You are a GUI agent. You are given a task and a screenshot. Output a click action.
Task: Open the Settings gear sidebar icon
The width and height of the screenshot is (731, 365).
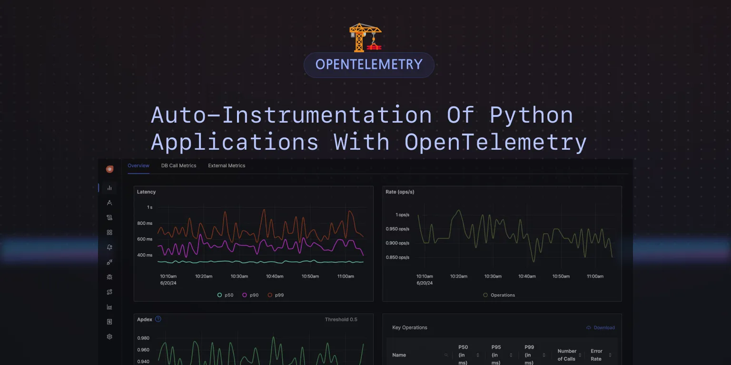click(109, 336)
